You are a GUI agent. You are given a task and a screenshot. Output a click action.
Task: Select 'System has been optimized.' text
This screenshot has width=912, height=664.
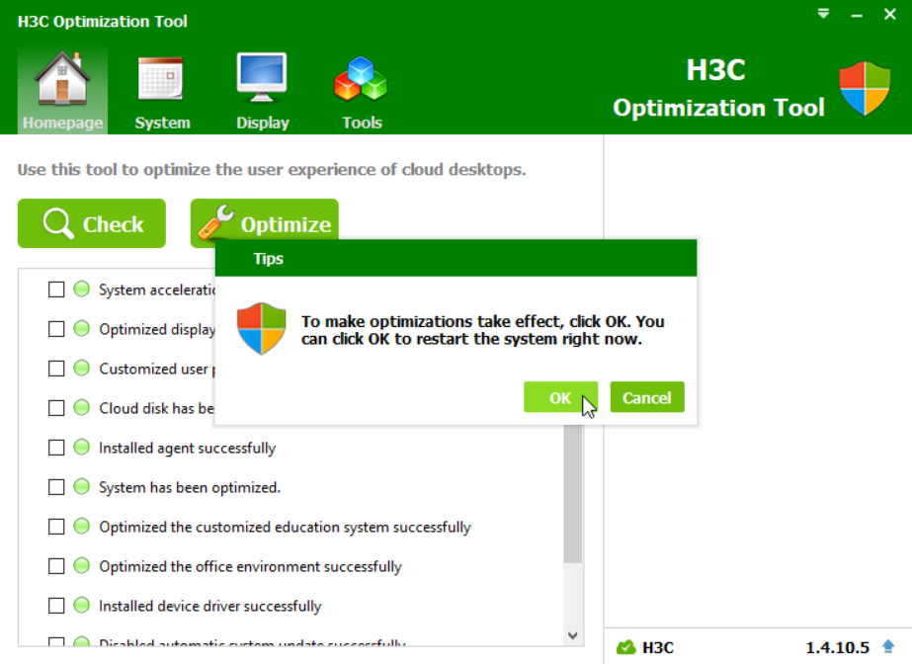190,487
